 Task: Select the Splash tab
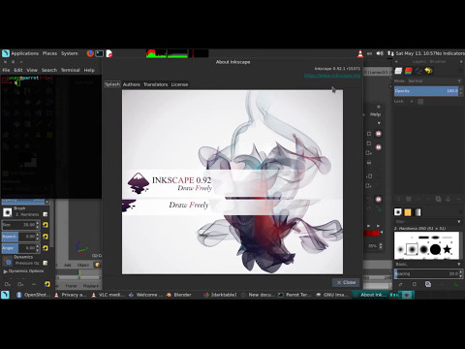pyautogui.click(x=112, y=84)
